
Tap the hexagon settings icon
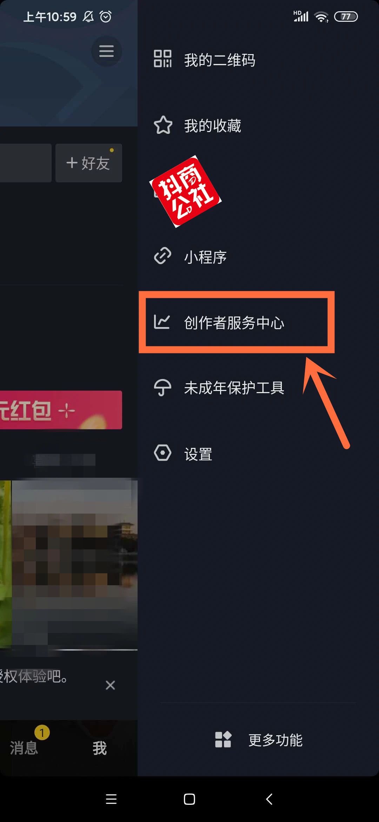tap(162, 453)
